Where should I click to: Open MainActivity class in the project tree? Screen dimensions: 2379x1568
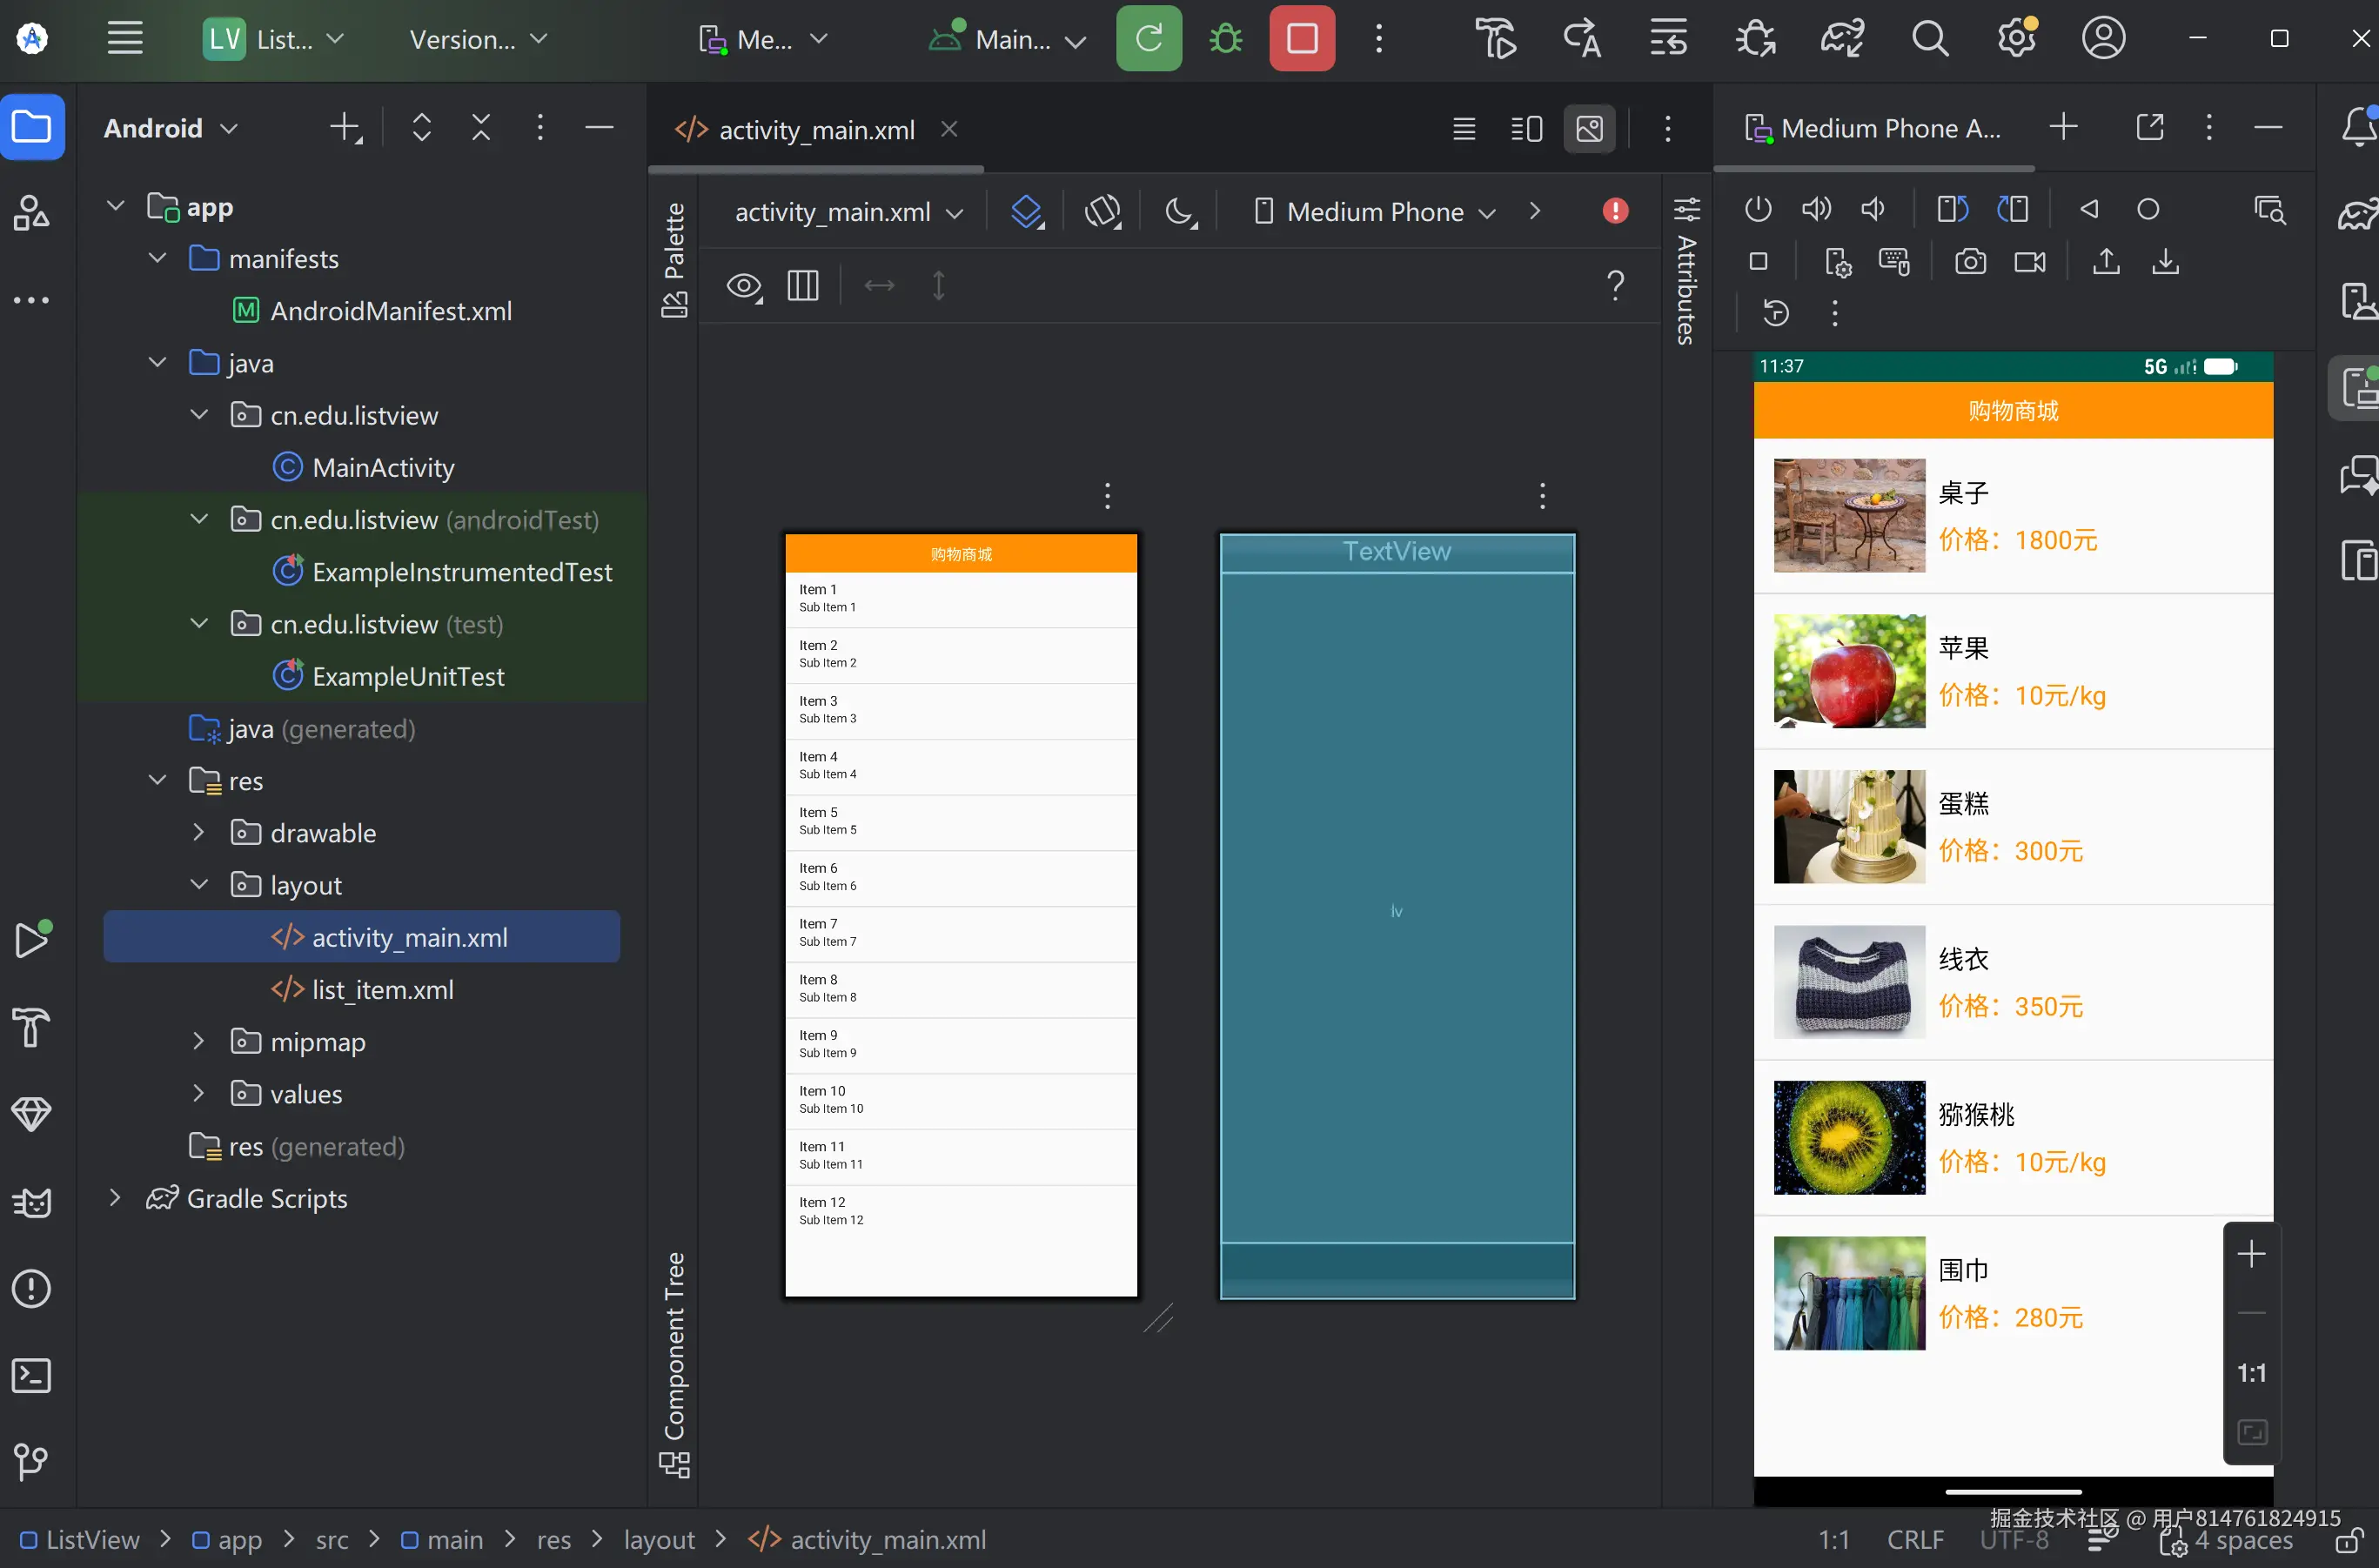(x=383, y=467)
